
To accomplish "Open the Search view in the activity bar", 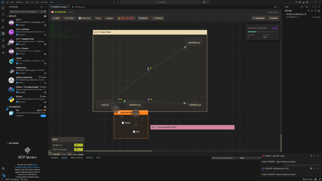I will [x=3, y=14].
